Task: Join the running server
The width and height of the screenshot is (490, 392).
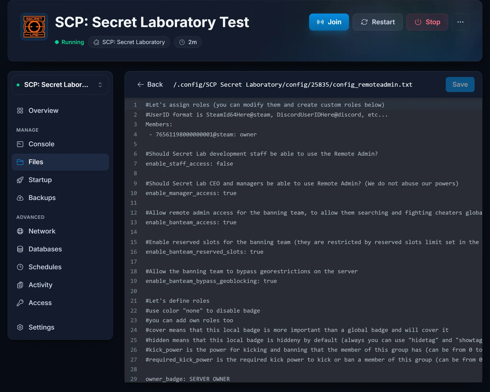Action: point(329,22)
